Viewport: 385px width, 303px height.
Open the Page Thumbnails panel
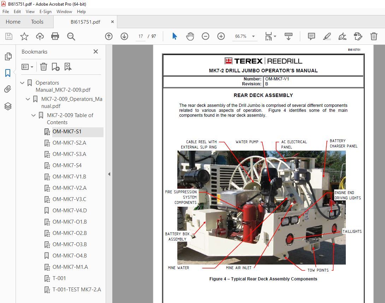coord(8,56)
